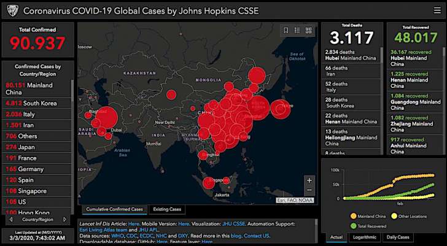This screenshot has height=246, width=447.
Task: Open the WHO data source link
Action: (118, 236)
